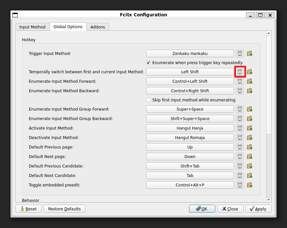Rebind the Hangul Romaja hotkey button
The height and width of the screenshot is (228, 287).
point(190,138)
